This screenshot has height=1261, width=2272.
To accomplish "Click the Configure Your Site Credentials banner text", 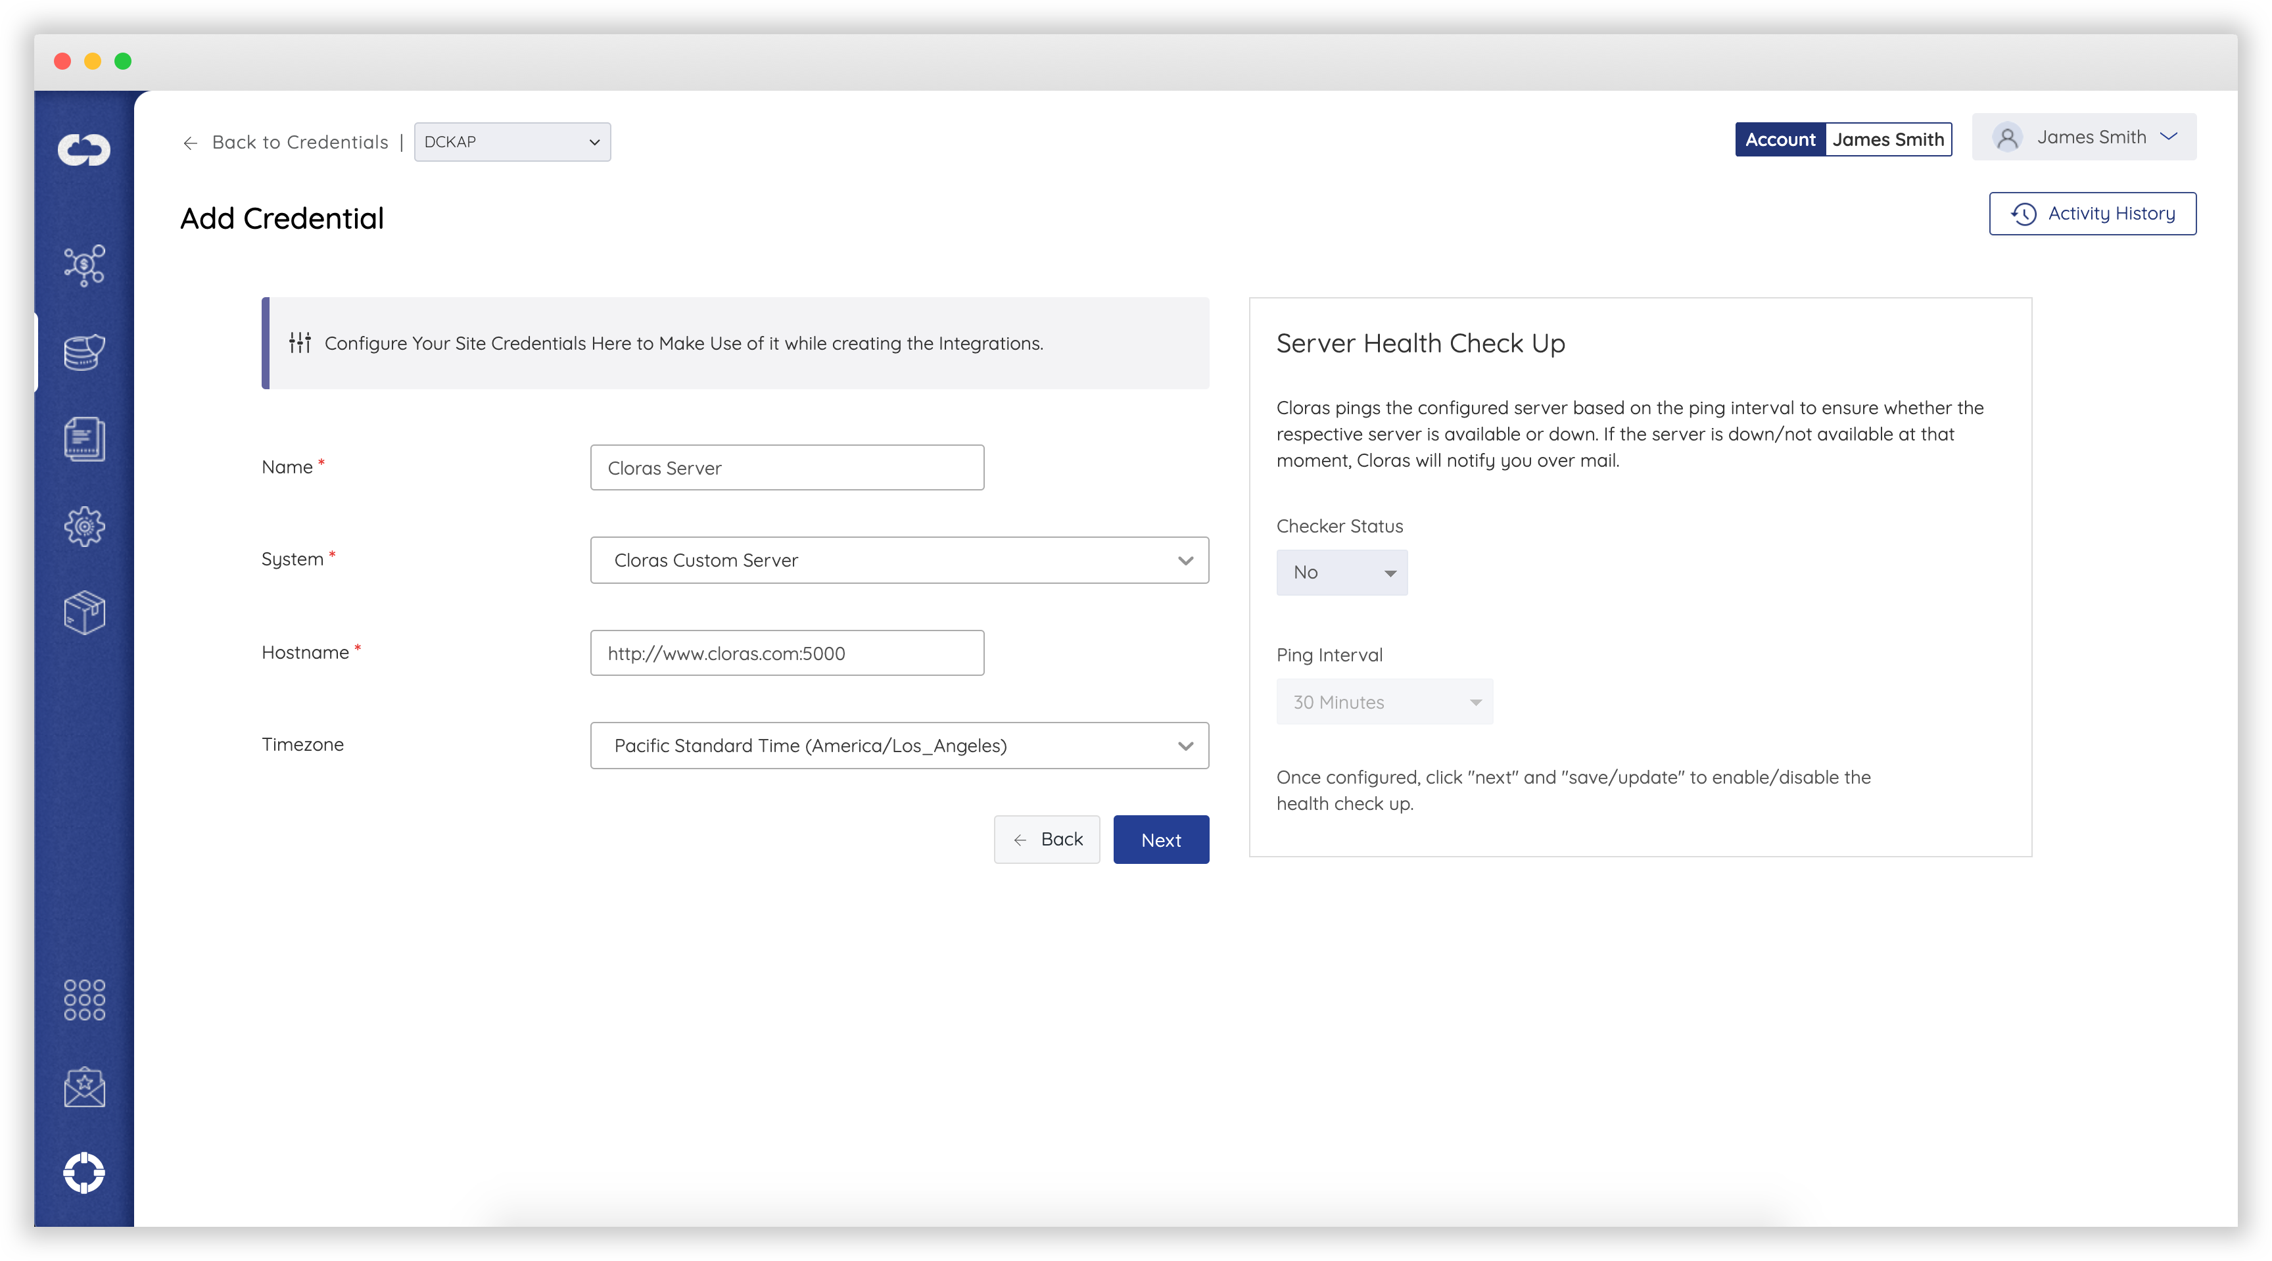I will coord(684,343).
